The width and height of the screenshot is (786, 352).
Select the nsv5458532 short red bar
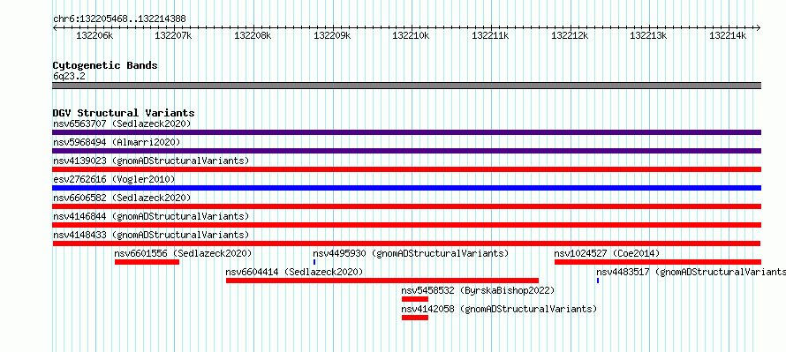[x=415, y=299]
